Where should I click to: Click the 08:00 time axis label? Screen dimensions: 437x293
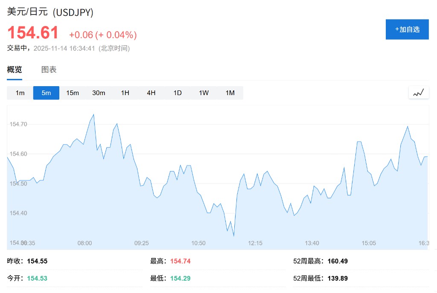[x=84, y=243]
